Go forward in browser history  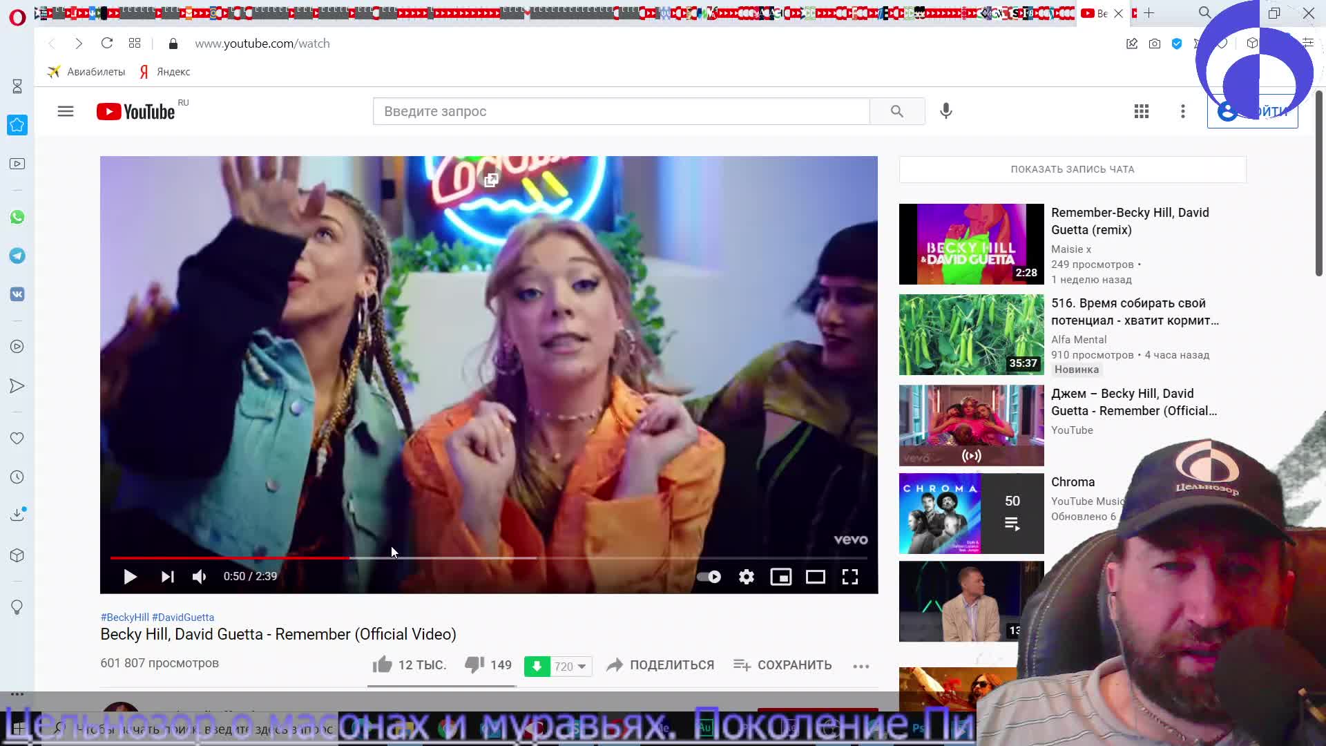pos(79,44)
